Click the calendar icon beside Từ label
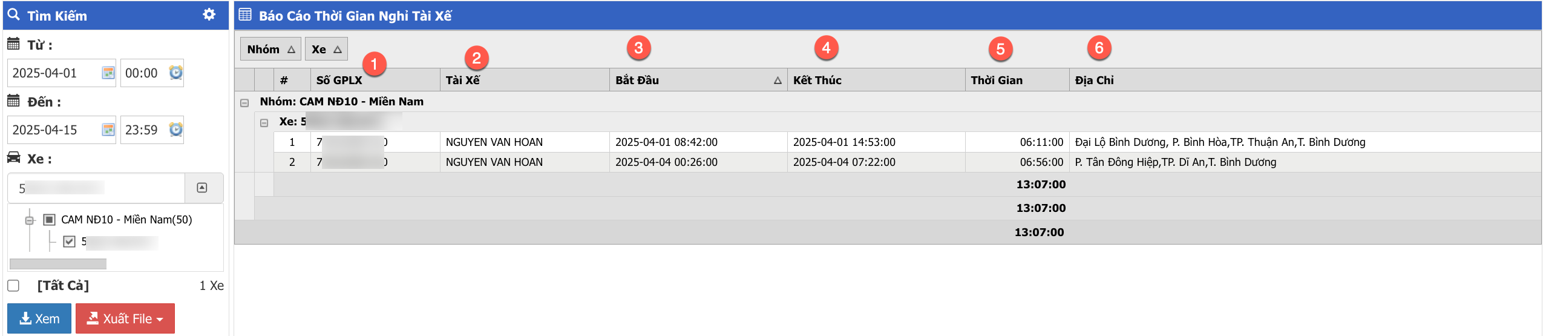 coord(13,44)
